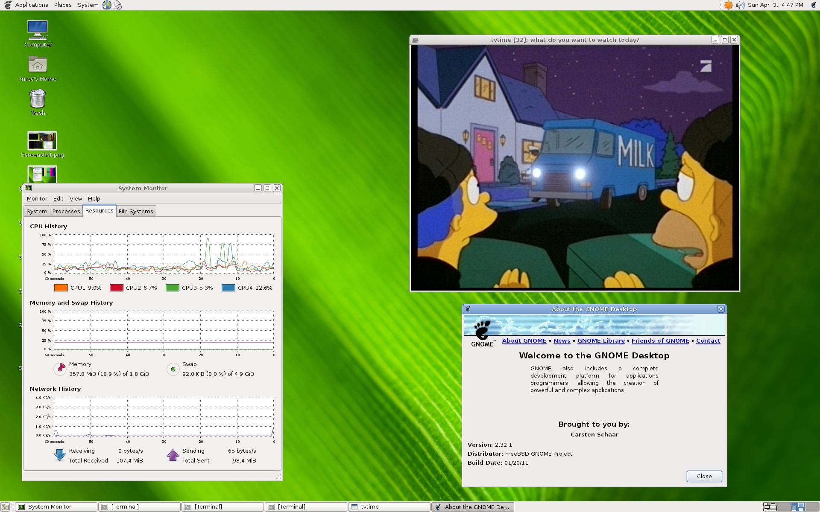Viewport: 820px width, 512px height.
Task: Open the News link
Action: point(562,341)
